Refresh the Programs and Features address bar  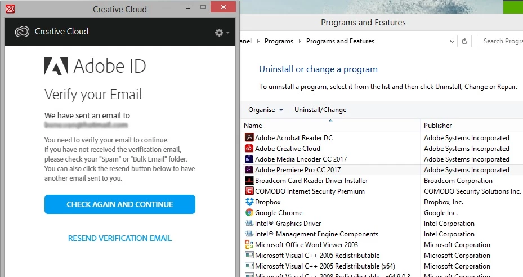pos(464,42)
